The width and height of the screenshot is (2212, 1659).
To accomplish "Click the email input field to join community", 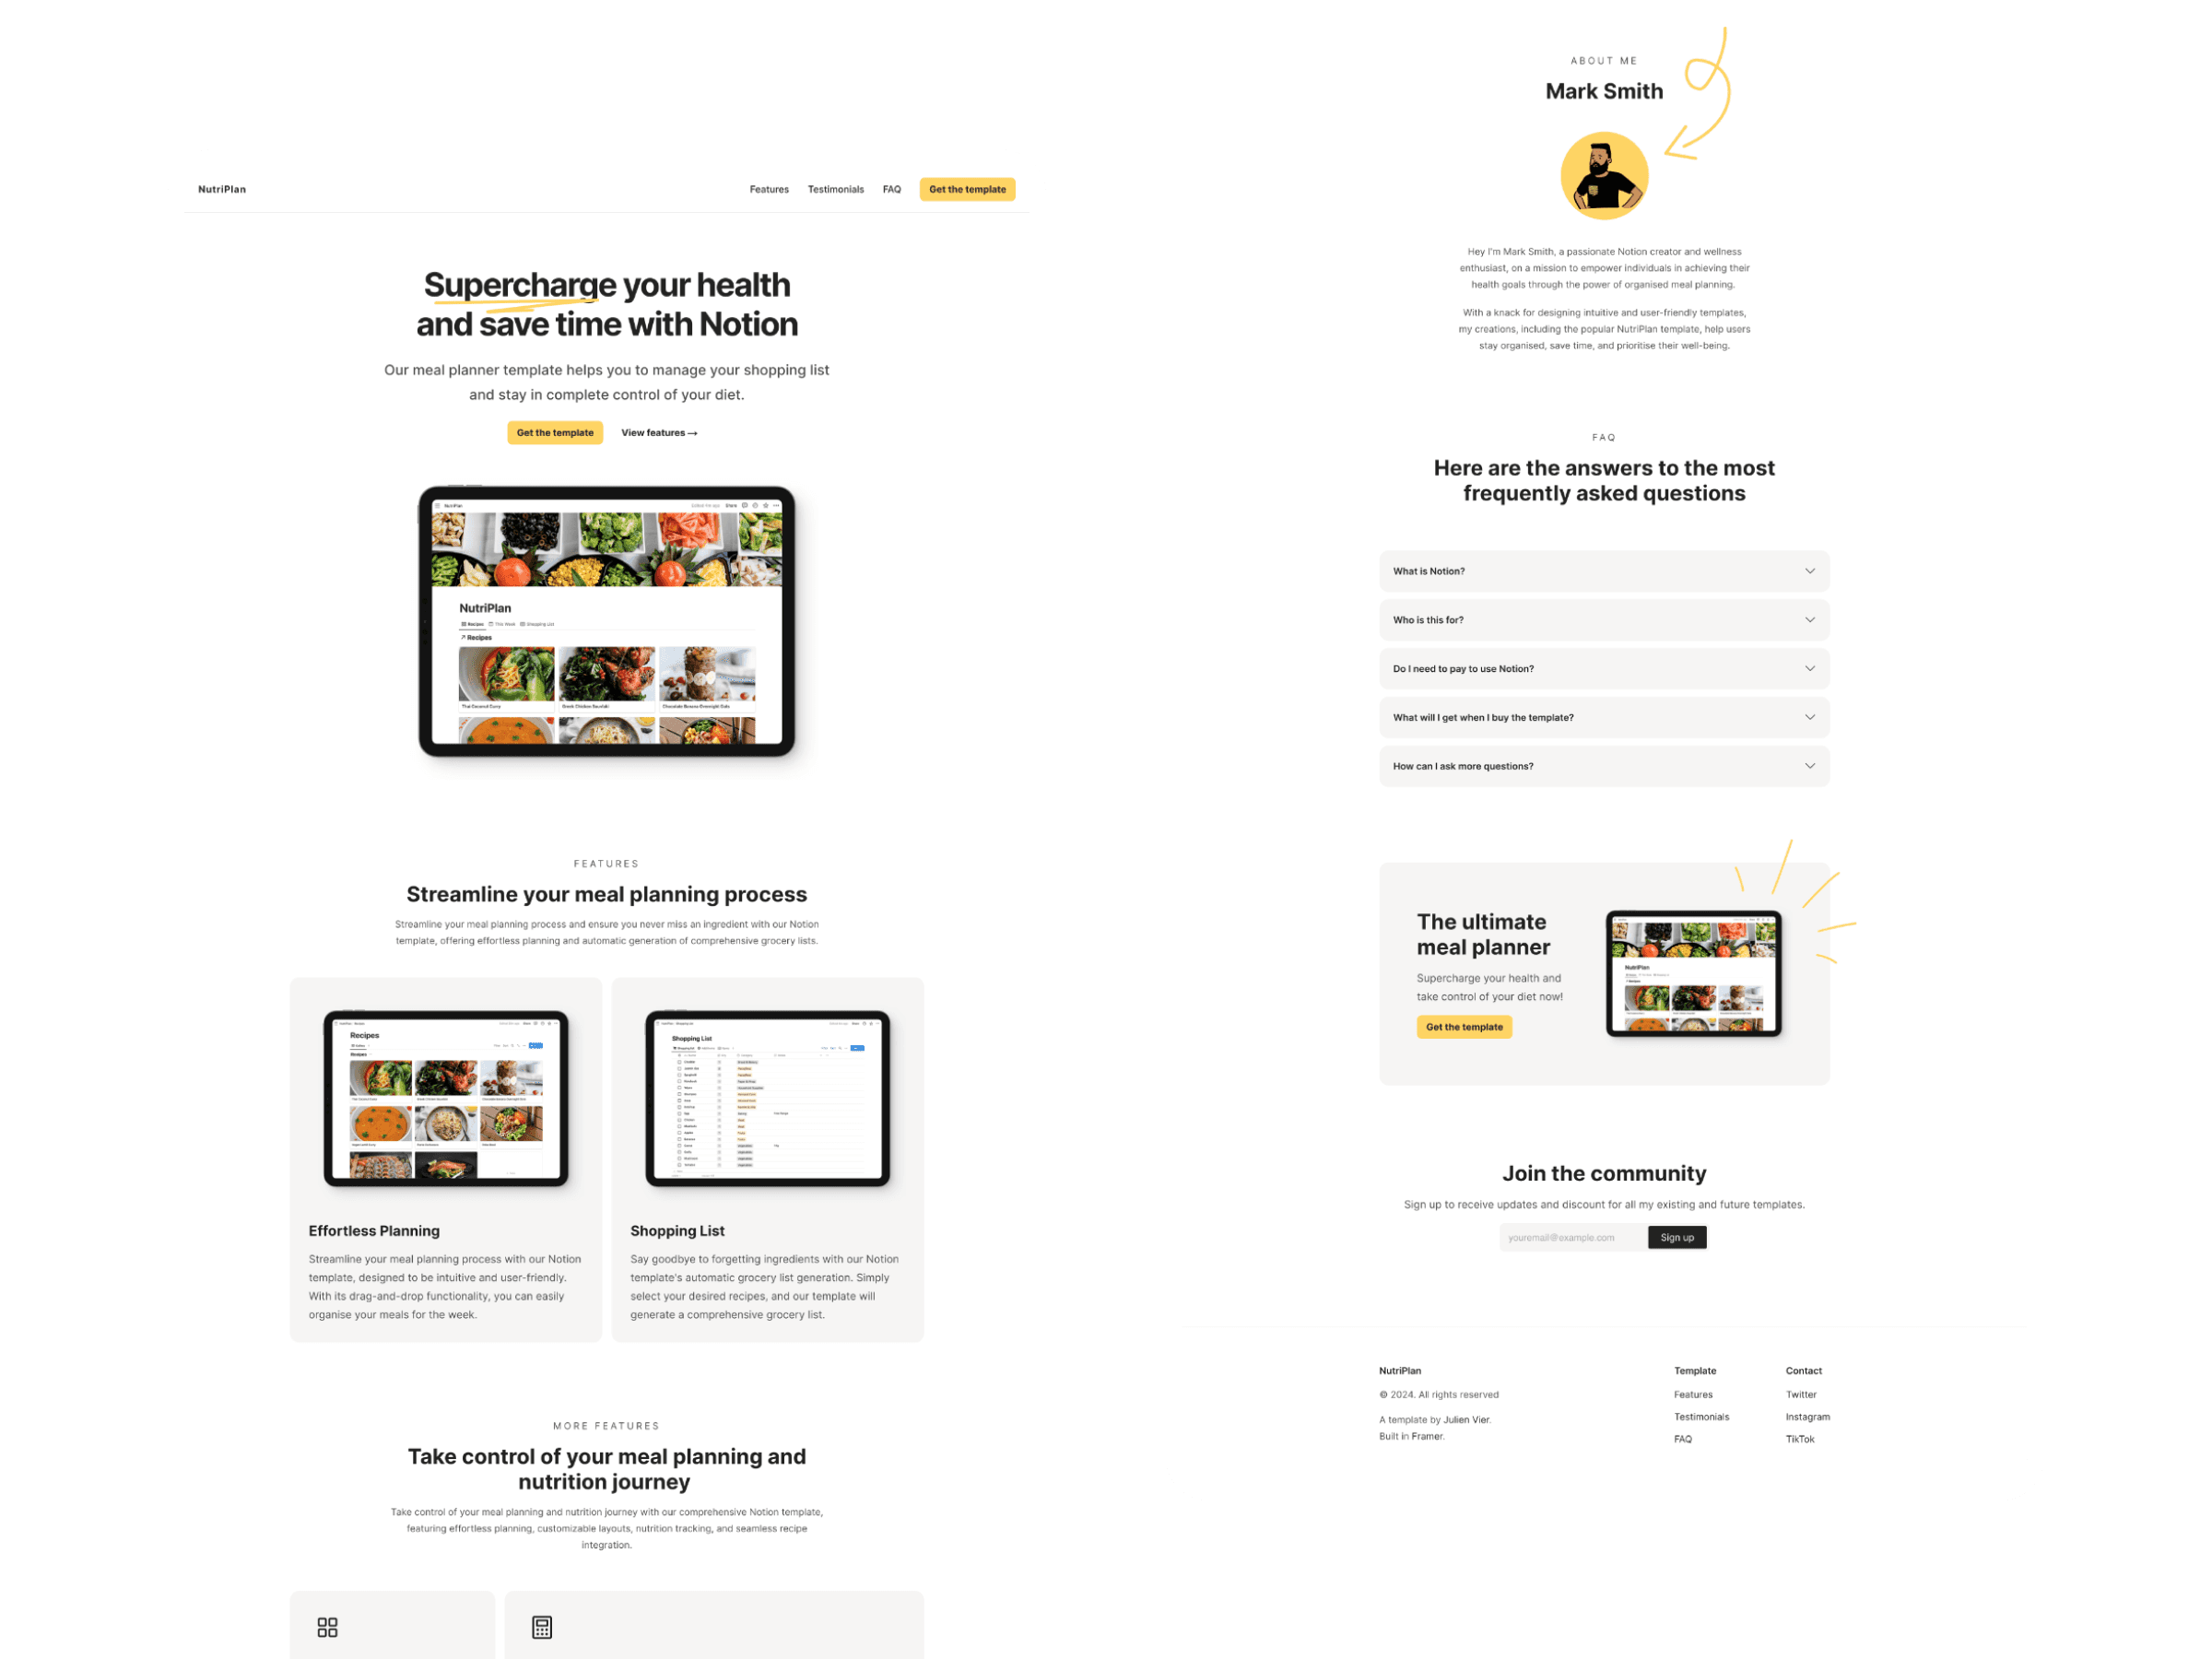I will pos(1566,1237).
